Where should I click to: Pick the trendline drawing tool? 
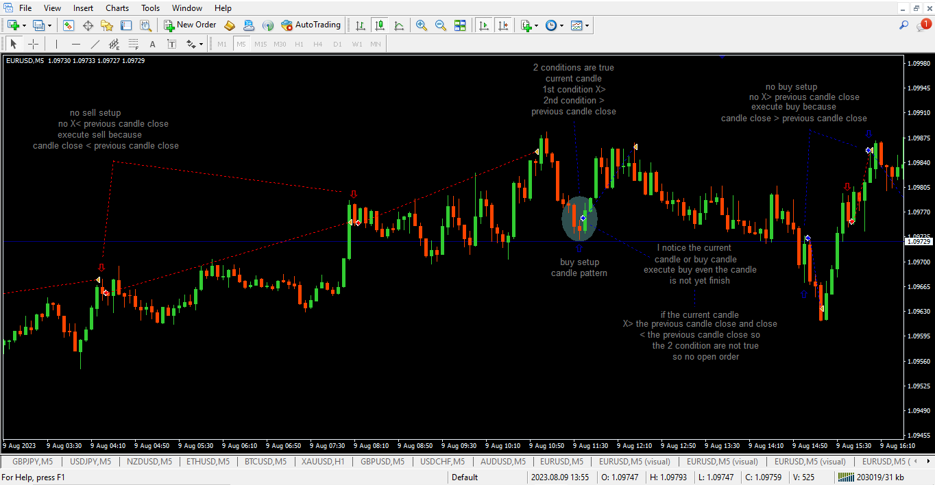tap(95, 45)
